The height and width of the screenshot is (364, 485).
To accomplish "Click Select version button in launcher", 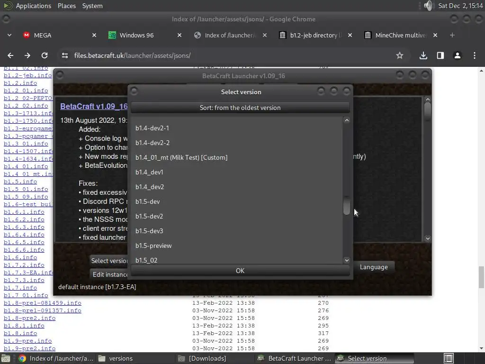I will [109, 261].
